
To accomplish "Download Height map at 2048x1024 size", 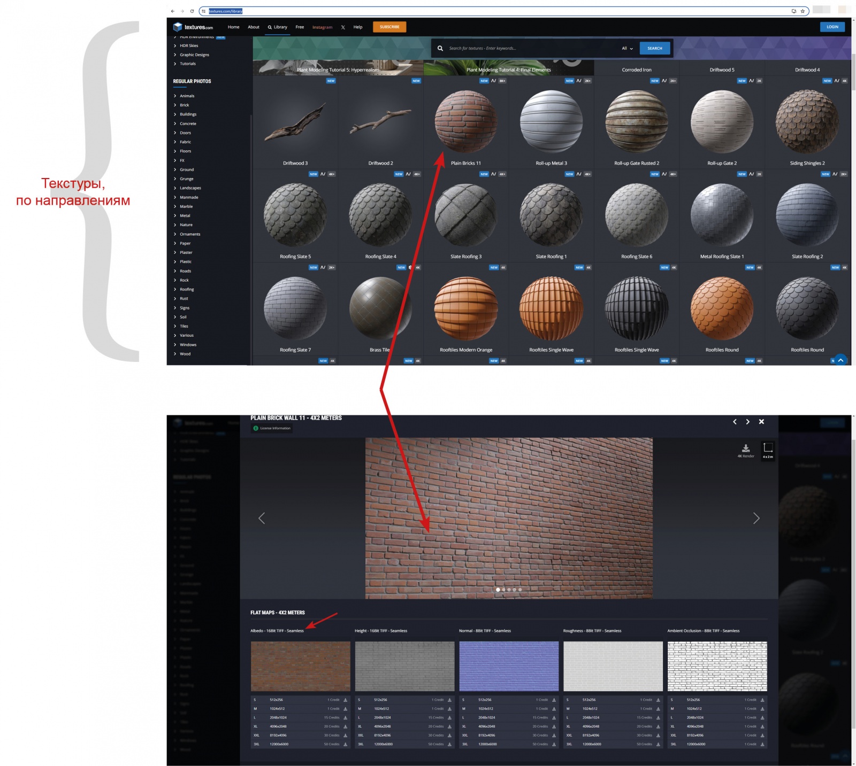I will point(449,717).
